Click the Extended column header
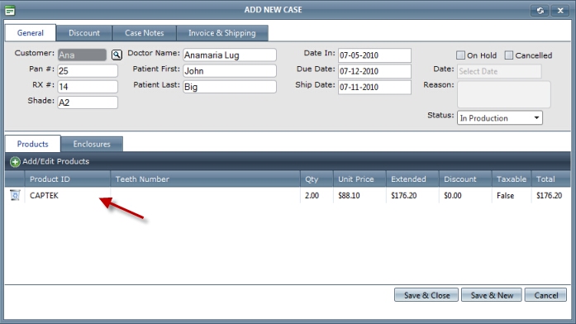The height and width of the screenshot is (324, 576). [412, 179]
